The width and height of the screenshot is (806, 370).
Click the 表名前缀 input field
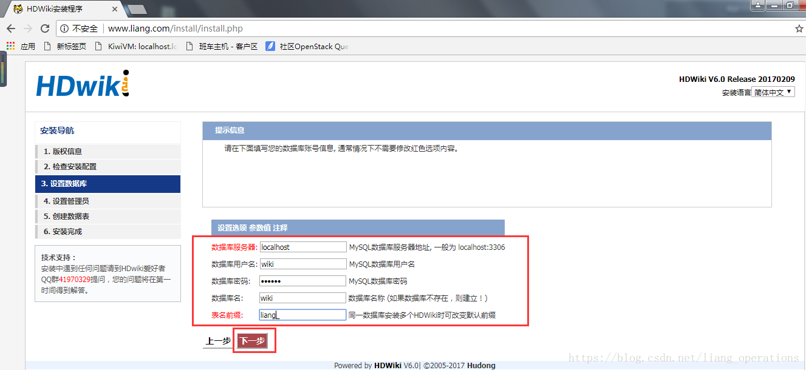303,315
